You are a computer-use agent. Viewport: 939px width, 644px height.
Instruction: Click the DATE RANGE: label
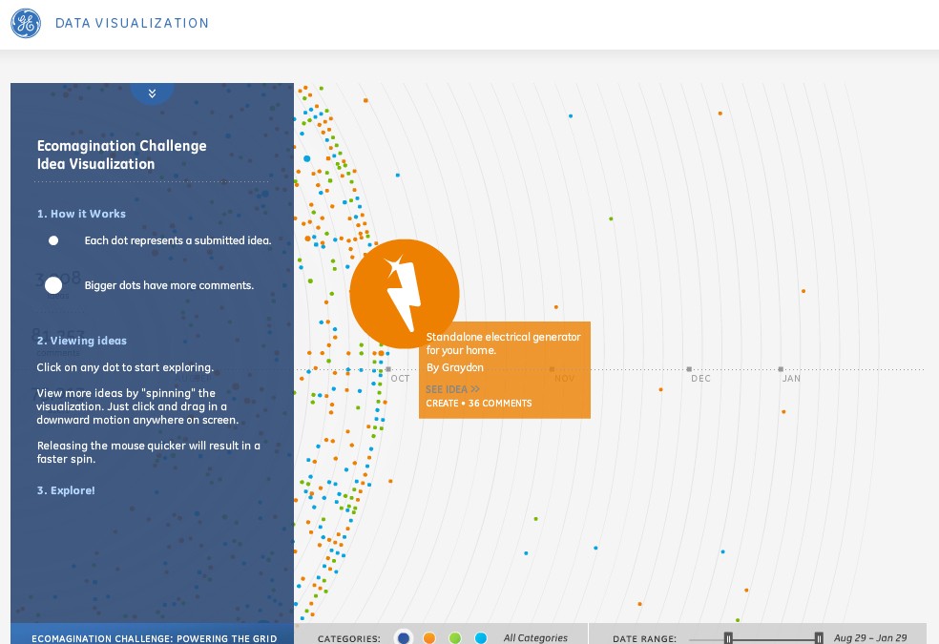click(644, 638)
